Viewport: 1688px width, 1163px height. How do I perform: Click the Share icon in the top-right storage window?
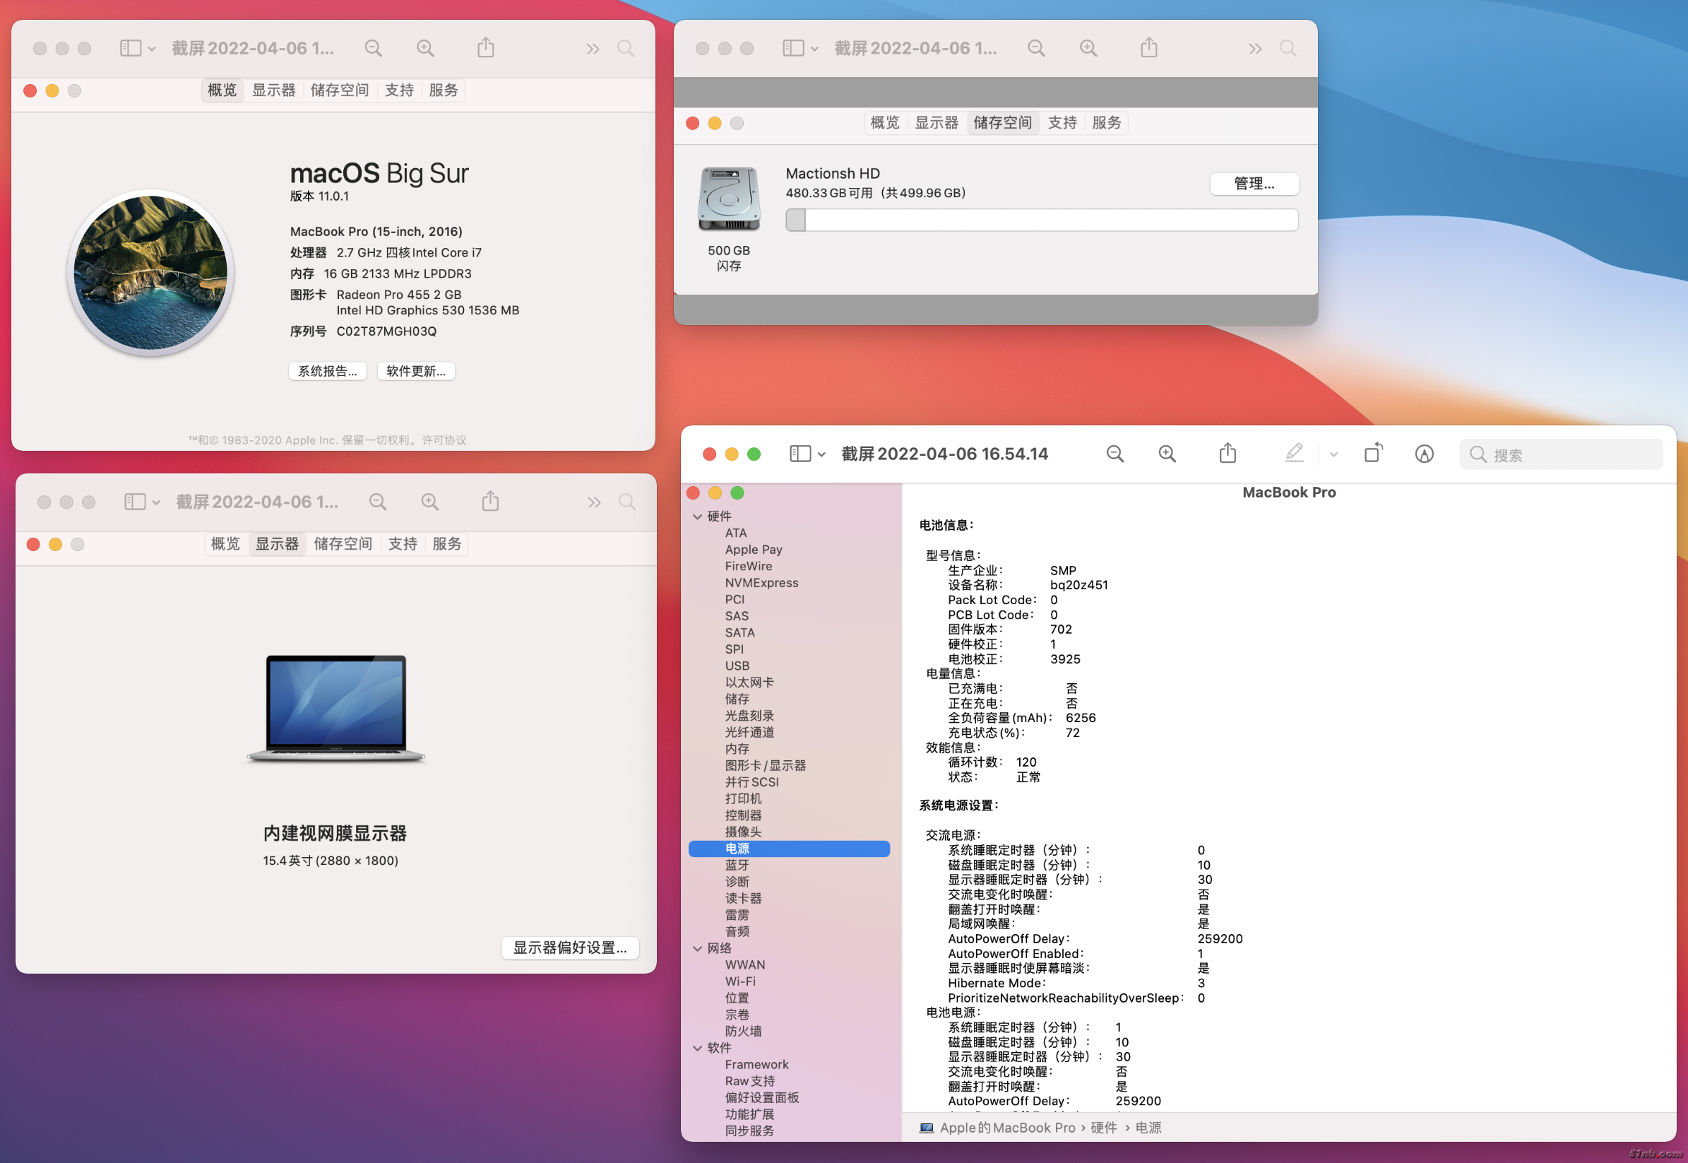[1148, 48]
